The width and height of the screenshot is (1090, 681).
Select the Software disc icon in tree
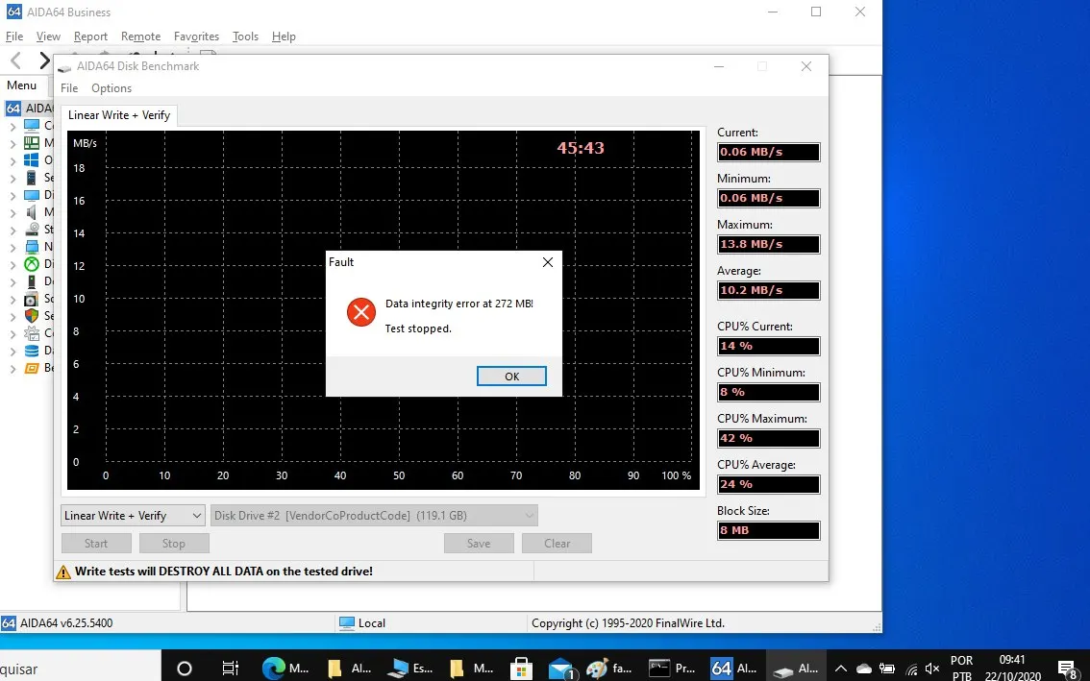click(32, 299)
